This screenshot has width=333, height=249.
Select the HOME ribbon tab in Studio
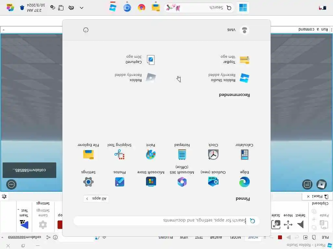click(x=253, y=237)
